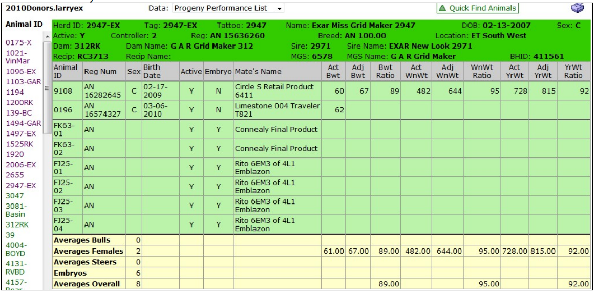The height and width of the screenshot is (294, 596).
Task: Click the Adj WnWt column header
Action: (x=447, y=71)
